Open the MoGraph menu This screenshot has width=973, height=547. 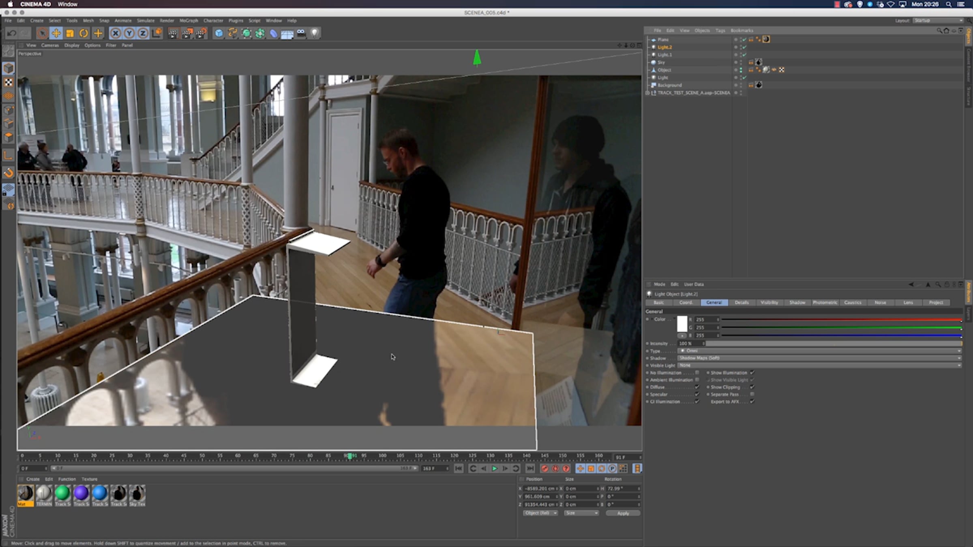[189, 21]
